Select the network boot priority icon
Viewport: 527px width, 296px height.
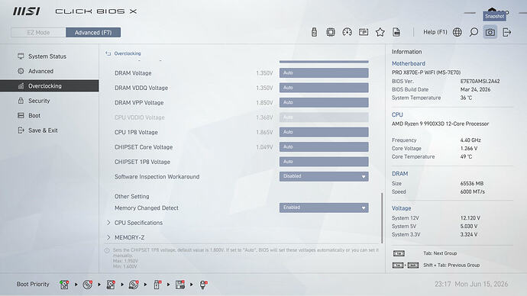tap(203, 285)
